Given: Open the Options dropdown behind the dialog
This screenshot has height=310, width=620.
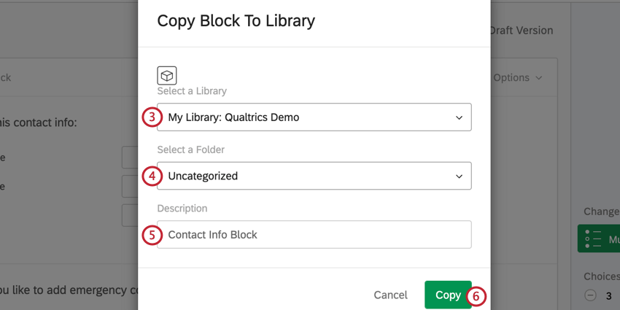Looking at the screenshot, I should click(x=518, y=78).
